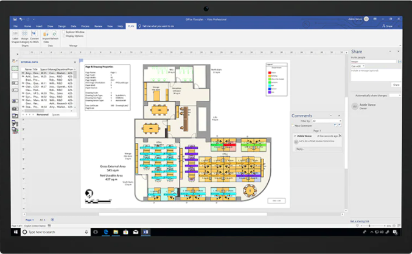Open the Share pane options arrow

tap(390, 52)
